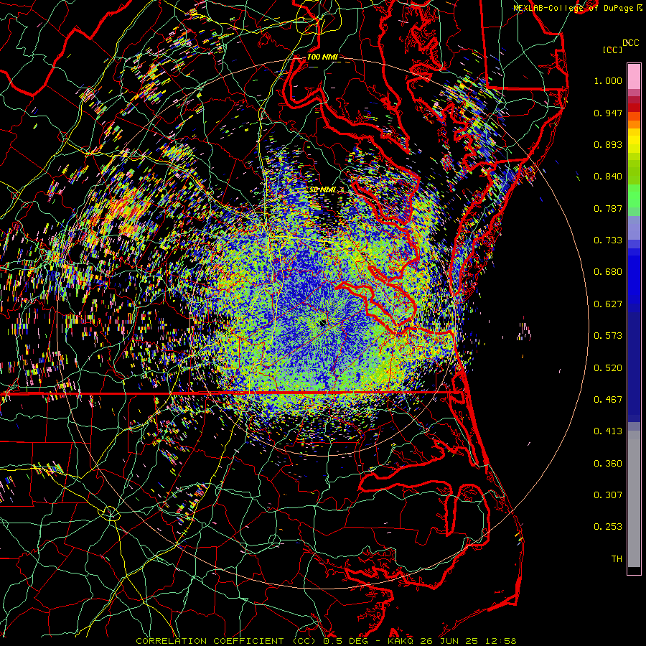Select the 0.307 legend value
Viewport: 646px width, 646px height.
pos(608,495)
